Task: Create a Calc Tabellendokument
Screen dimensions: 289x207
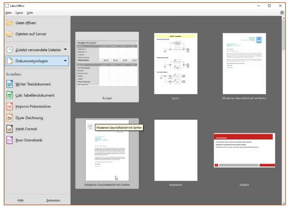Action: pos(37,95)
